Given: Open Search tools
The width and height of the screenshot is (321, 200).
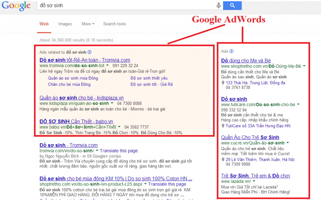Looking at the screenshot, I should pos(114,24).
